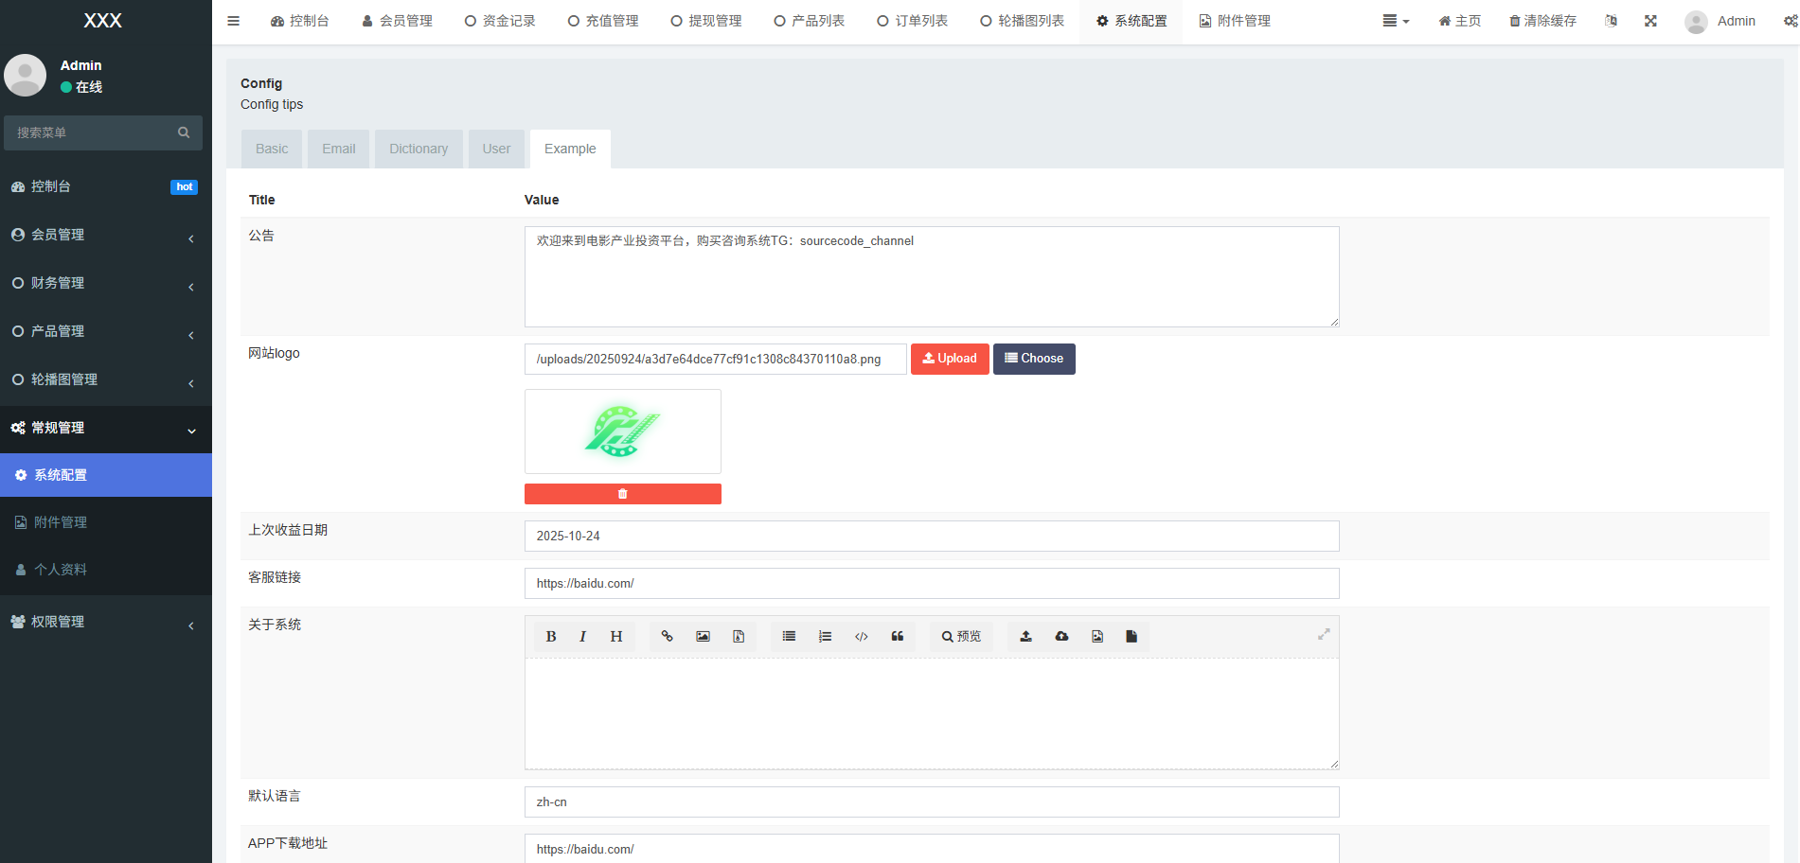Viewport: 1800px width, 863px height.
Task: Click the unordered list icon in editor
Action: coord(789,637)
